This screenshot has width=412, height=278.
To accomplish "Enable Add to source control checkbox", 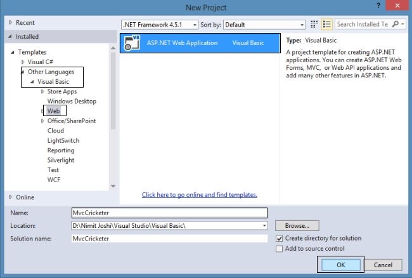I will 280,249.
